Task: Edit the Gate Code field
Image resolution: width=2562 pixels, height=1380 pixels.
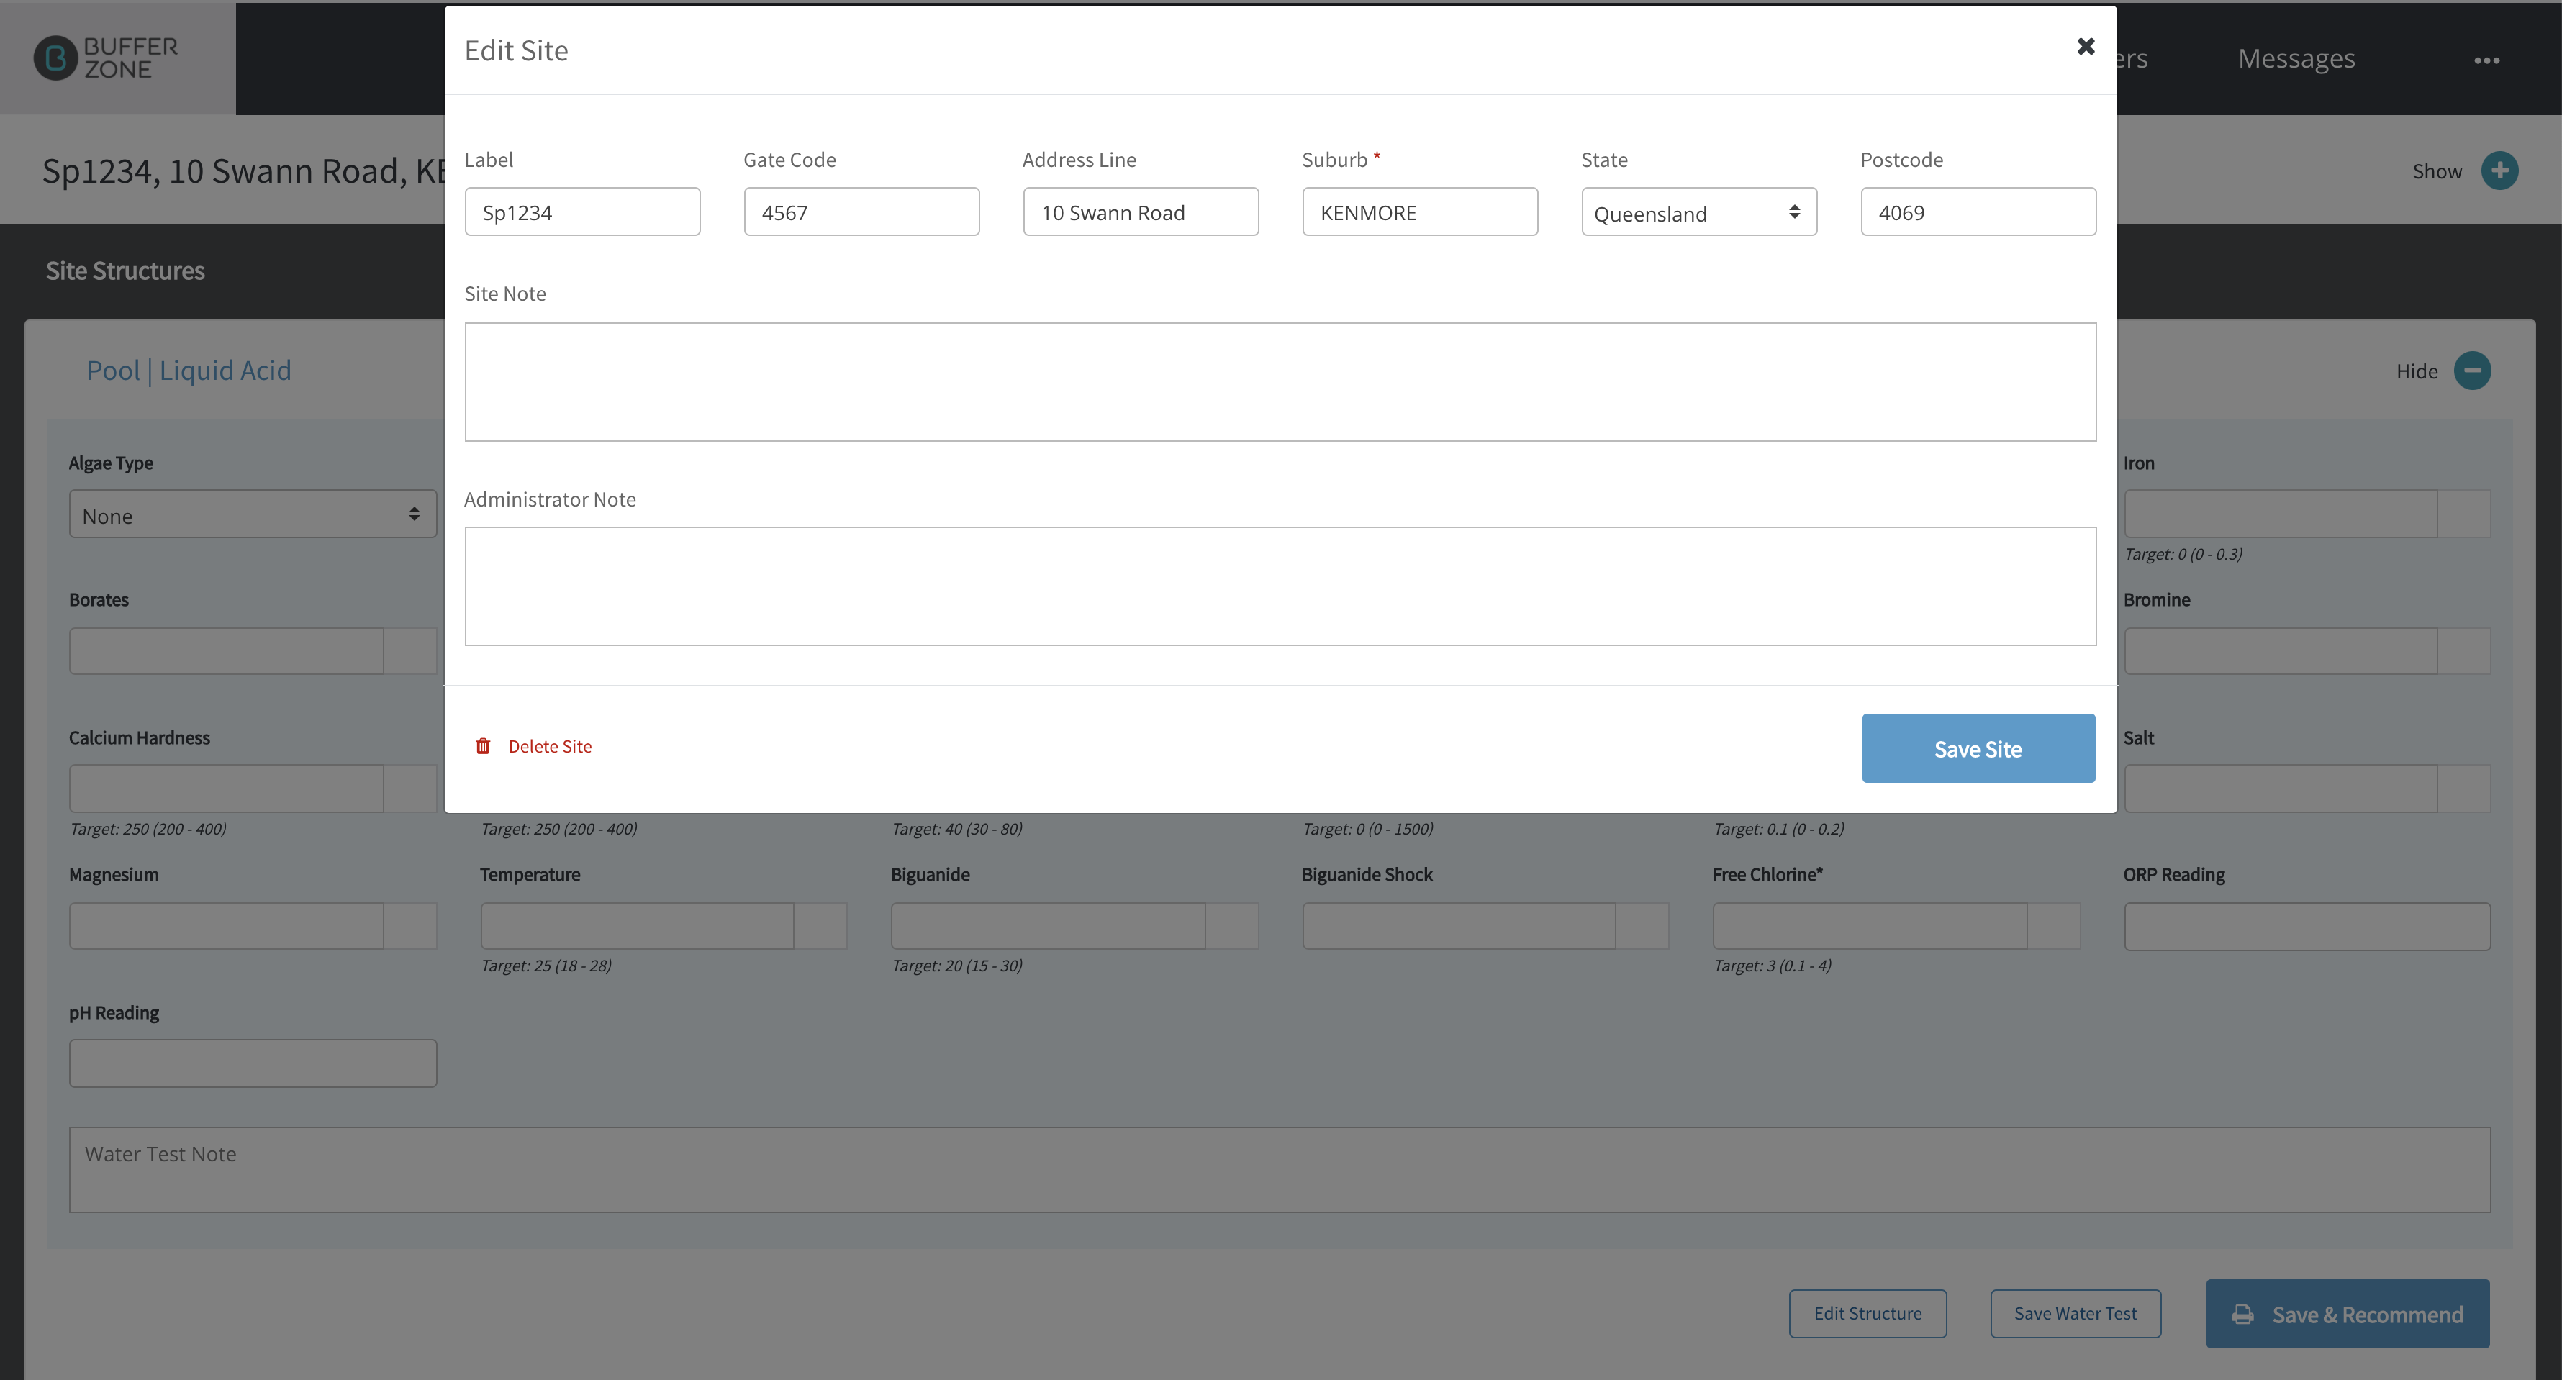Action: tap(861, 212)
